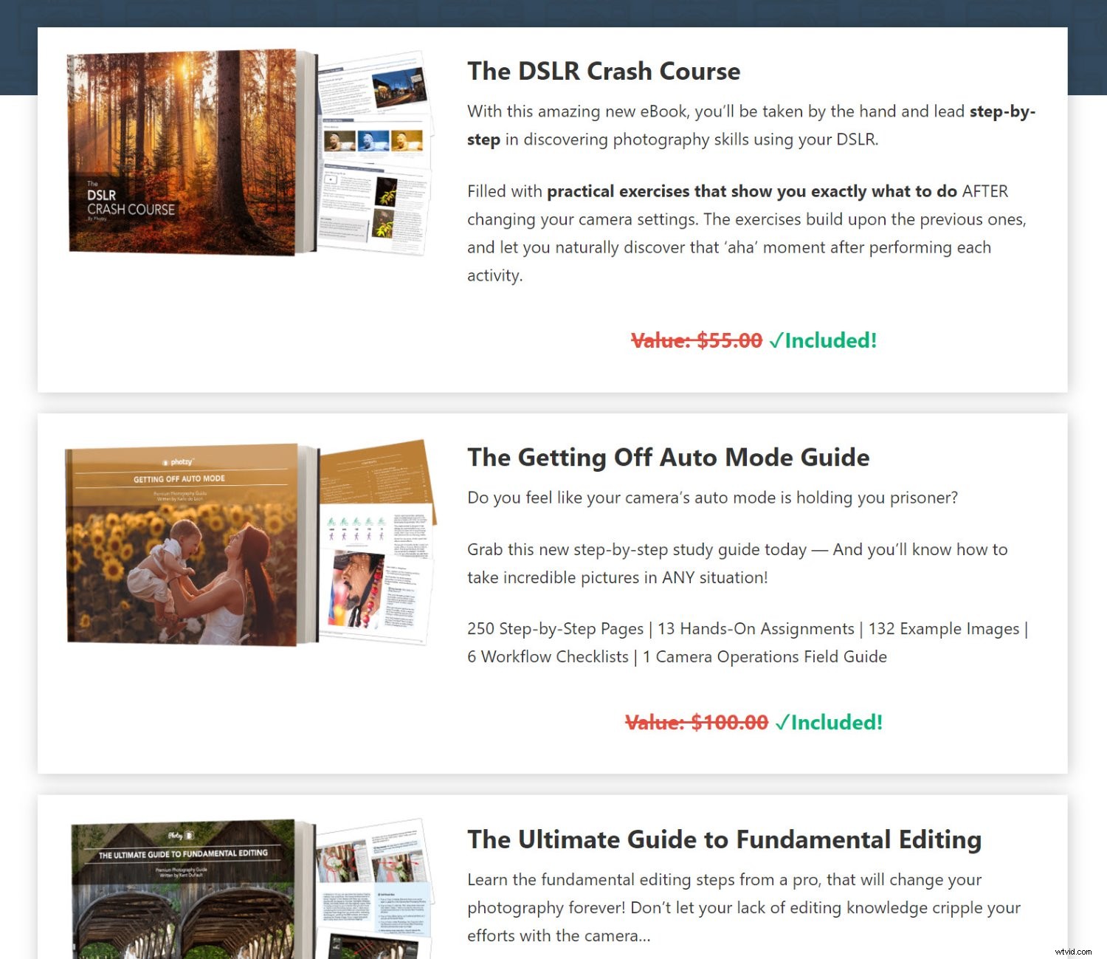Viewport: 1107px width, 959px height.
Task: Click the green checkmark beside the $100.00 value
Action: point(782,722)
